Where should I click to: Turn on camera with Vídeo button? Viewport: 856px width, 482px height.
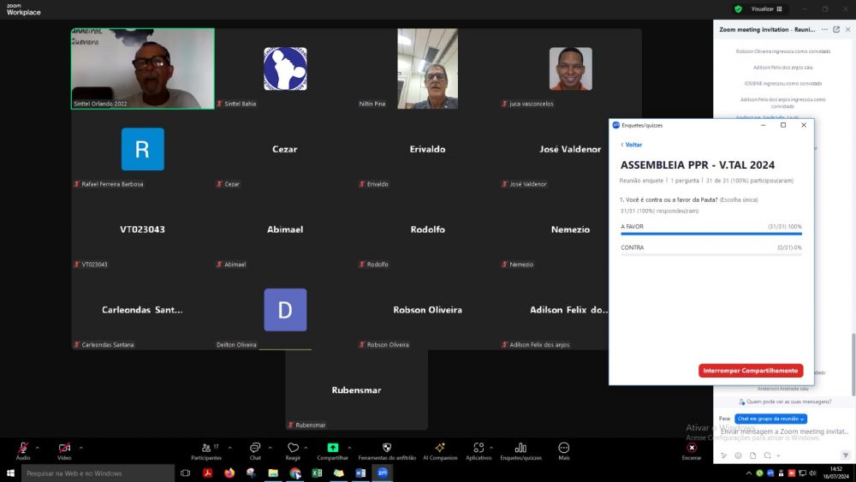tap(64, 448)
